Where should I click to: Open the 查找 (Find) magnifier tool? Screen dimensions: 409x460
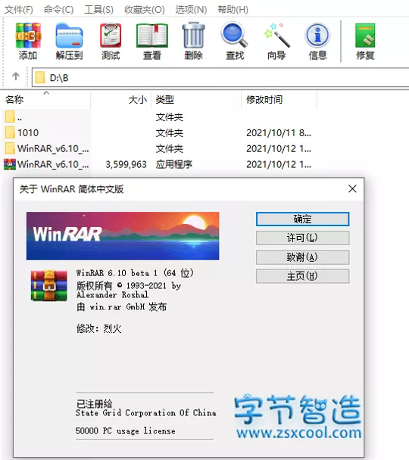pos(234,42)
